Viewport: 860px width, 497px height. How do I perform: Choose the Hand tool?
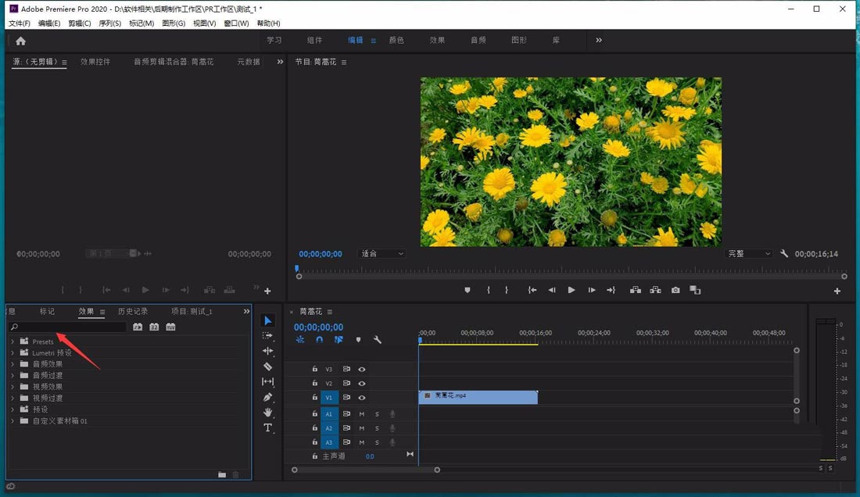[267, 412]
